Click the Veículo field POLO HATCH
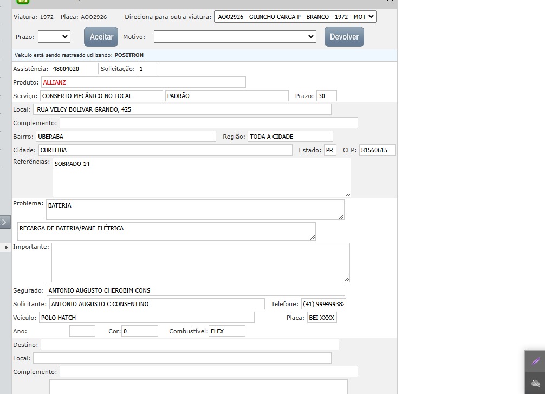Viewport: 545px width, 394px height. [147, 318]
